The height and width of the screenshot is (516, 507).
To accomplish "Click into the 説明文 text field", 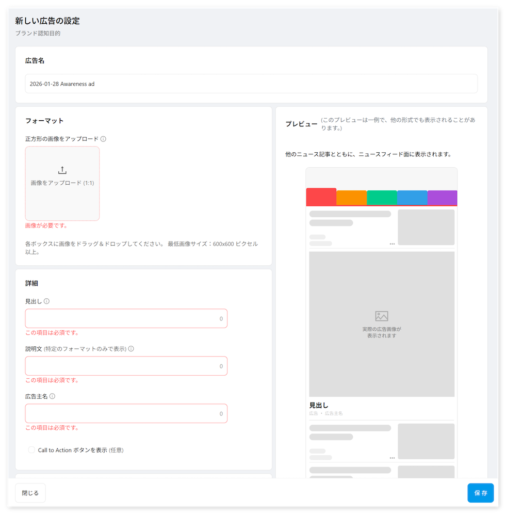I will tap(121, 366).
